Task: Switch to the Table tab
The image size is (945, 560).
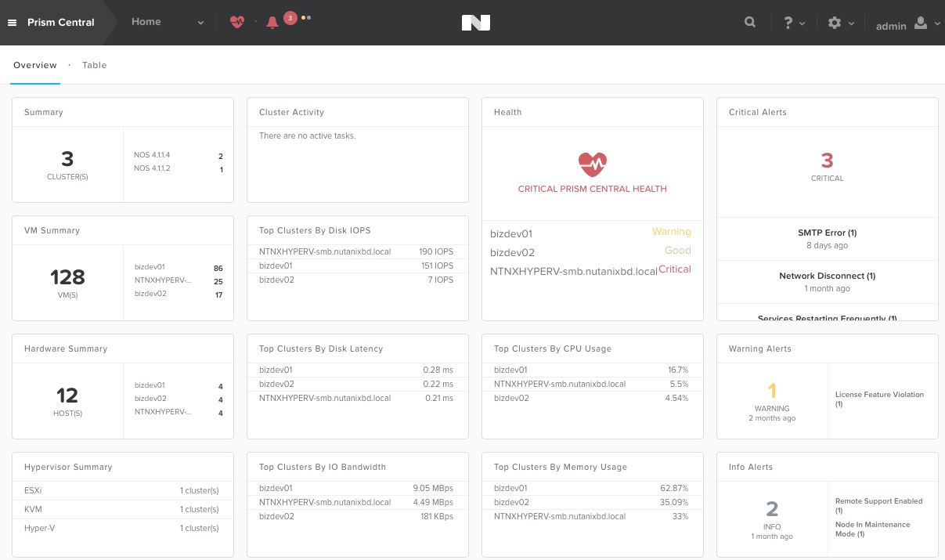Action: [x=95, y=65]
